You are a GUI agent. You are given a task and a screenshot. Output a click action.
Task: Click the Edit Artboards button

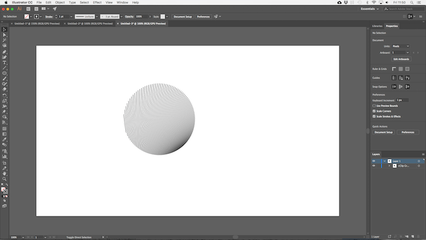(401, 59)
